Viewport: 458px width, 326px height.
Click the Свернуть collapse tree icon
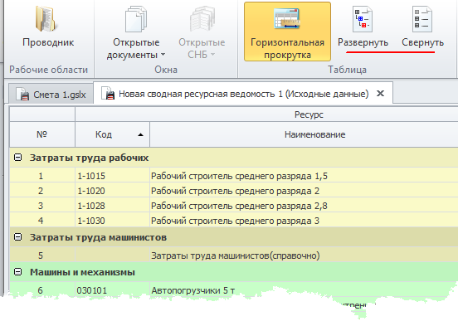pyautogui.click(x=422, y=19)
